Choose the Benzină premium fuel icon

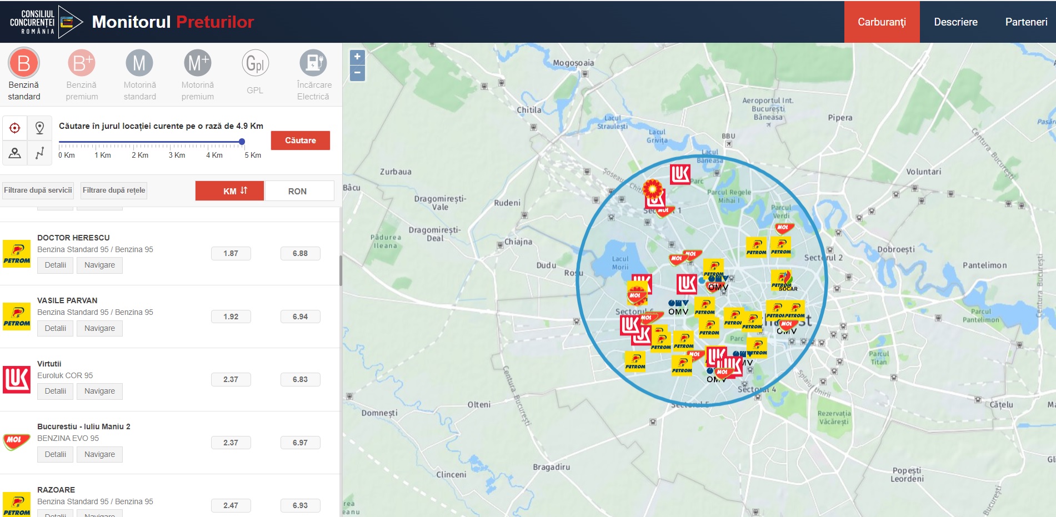coord(82,63)
